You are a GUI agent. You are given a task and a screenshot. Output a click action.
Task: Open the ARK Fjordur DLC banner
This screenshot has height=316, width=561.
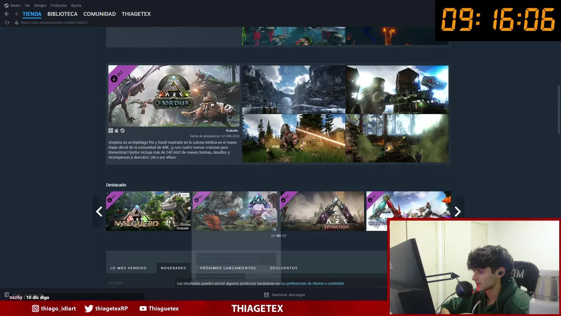174,96
